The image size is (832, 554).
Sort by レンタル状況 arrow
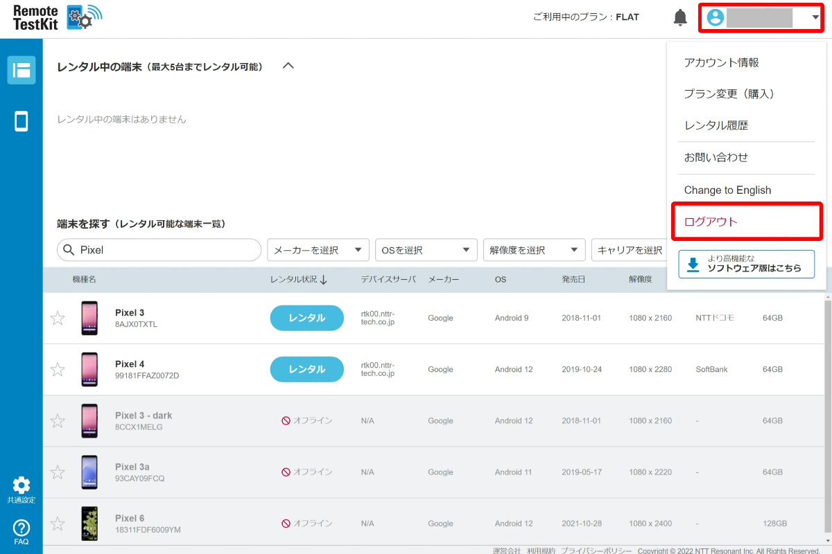click(324, 280)
